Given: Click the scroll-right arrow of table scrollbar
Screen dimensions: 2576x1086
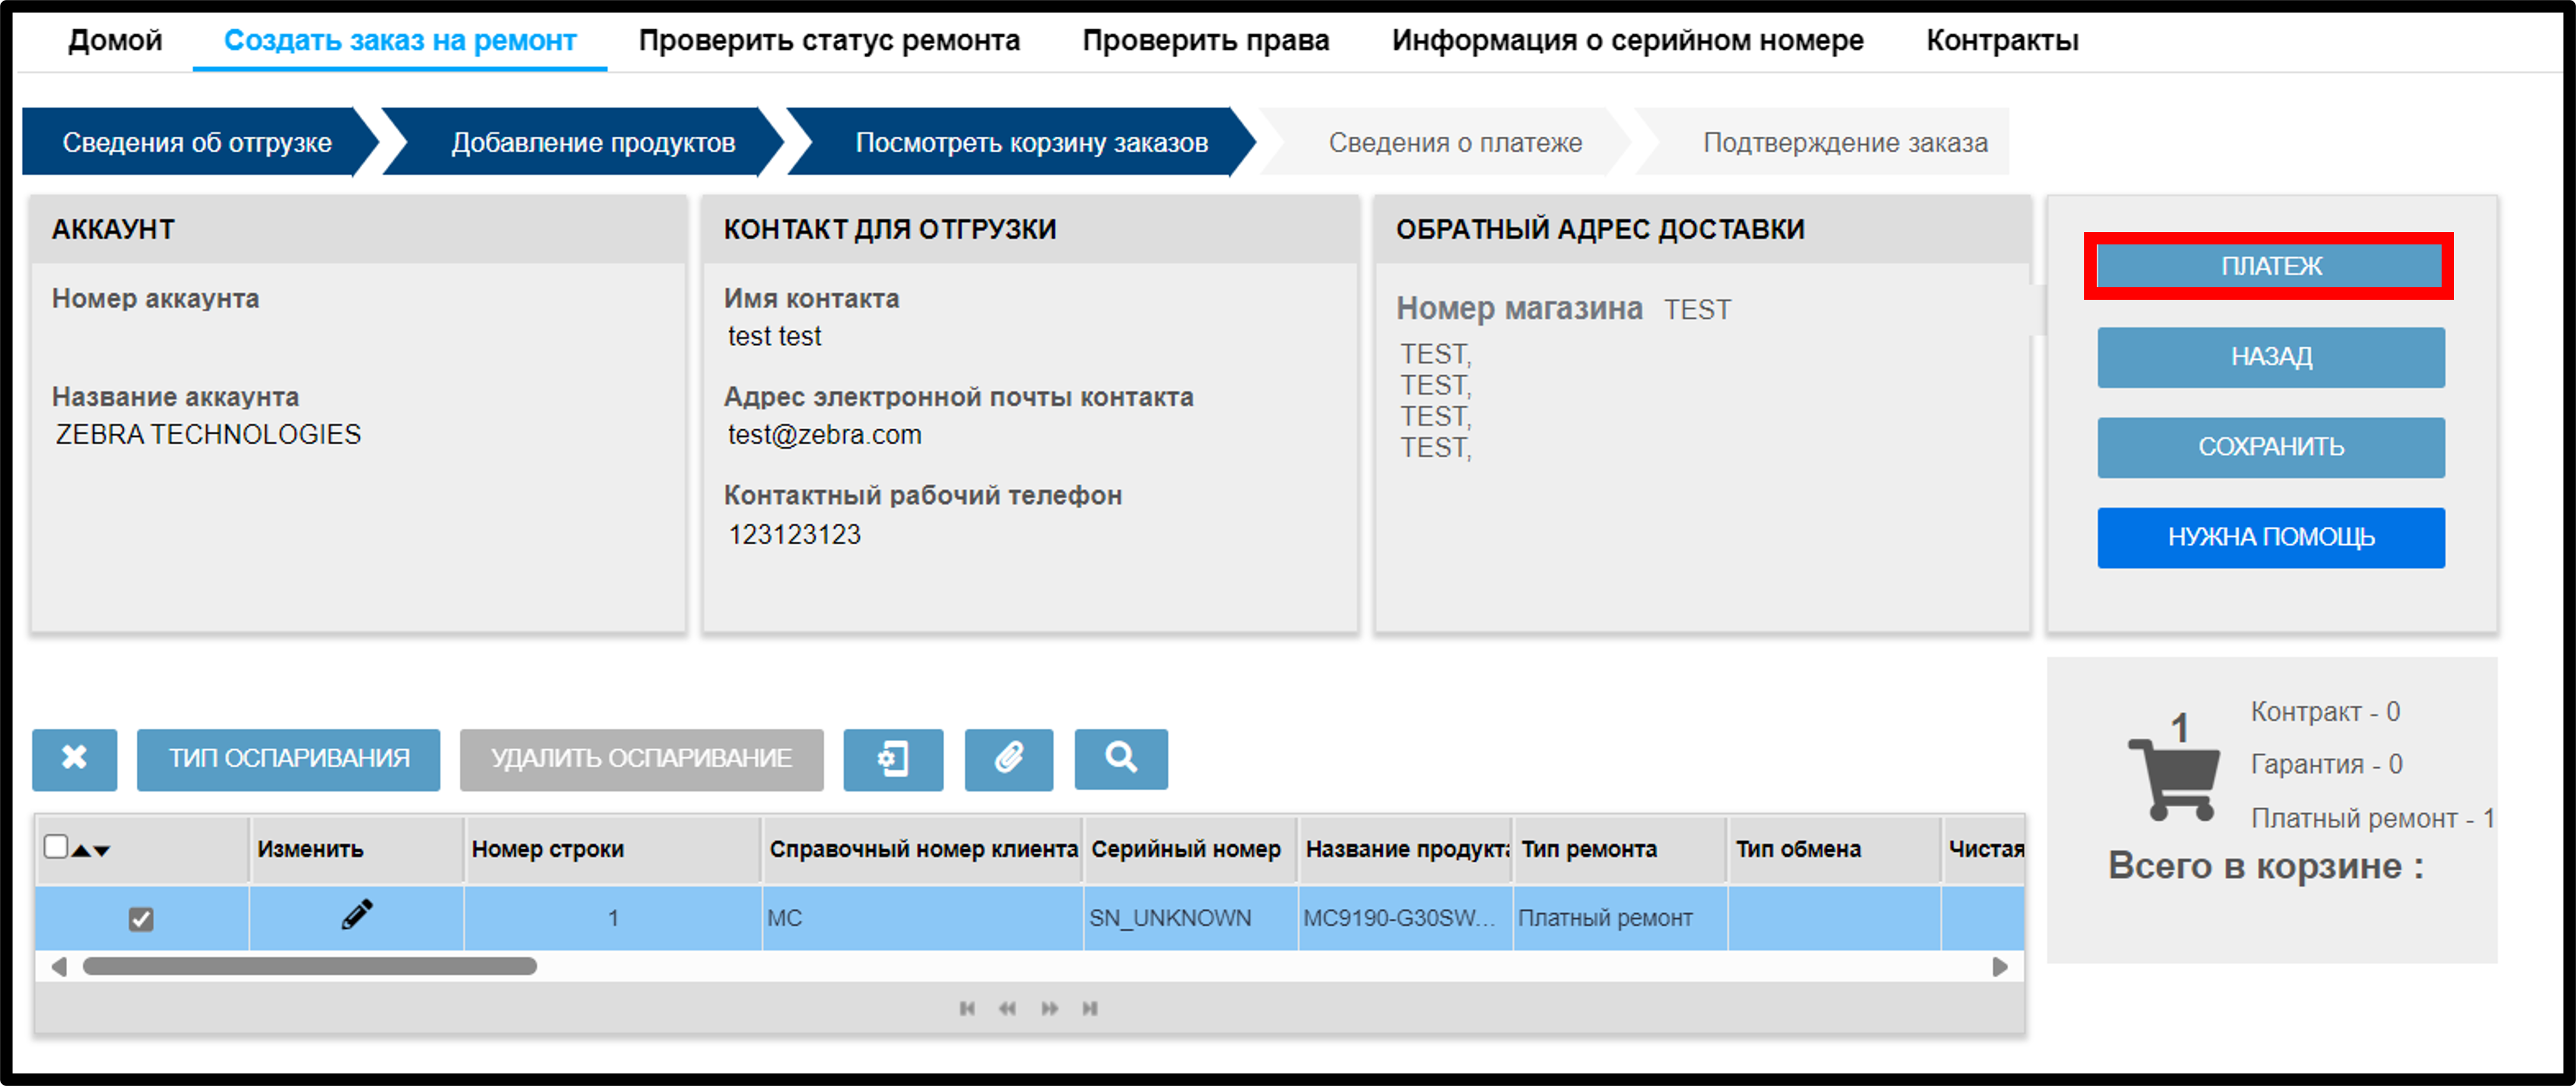Looking at the screenshot, I should click(2000, 967).
